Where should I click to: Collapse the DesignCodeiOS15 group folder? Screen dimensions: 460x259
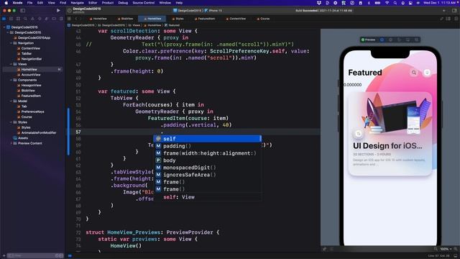[x=8, y=32]
